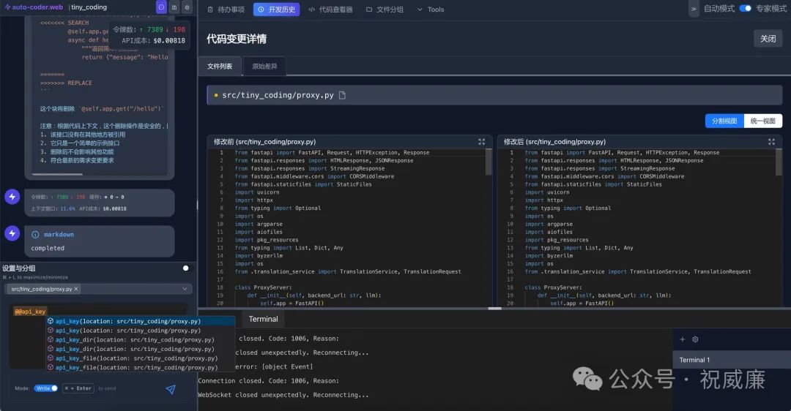Click the 'completed' message text

point(48,249)
